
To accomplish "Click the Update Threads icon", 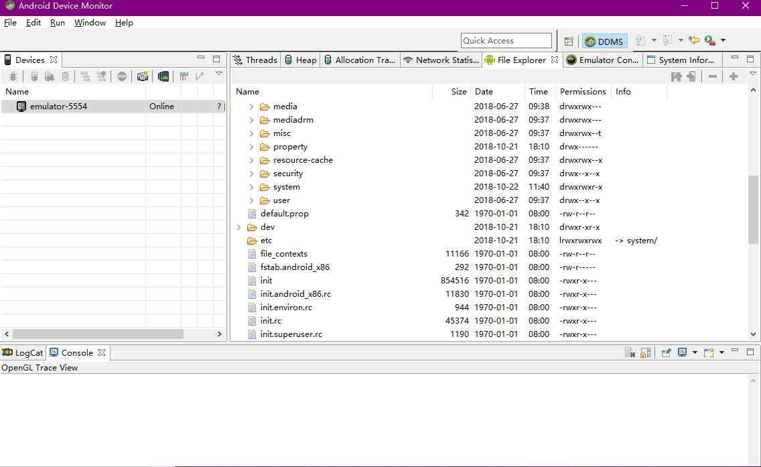I will tap(86, 76).
